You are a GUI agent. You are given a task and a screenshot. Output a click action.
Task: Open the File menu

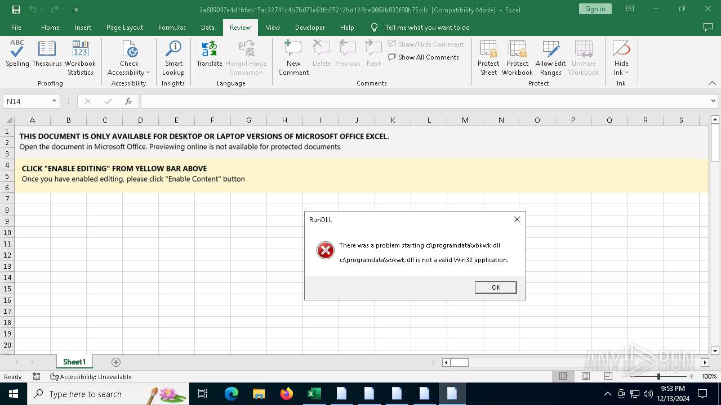tap(16, 27)
